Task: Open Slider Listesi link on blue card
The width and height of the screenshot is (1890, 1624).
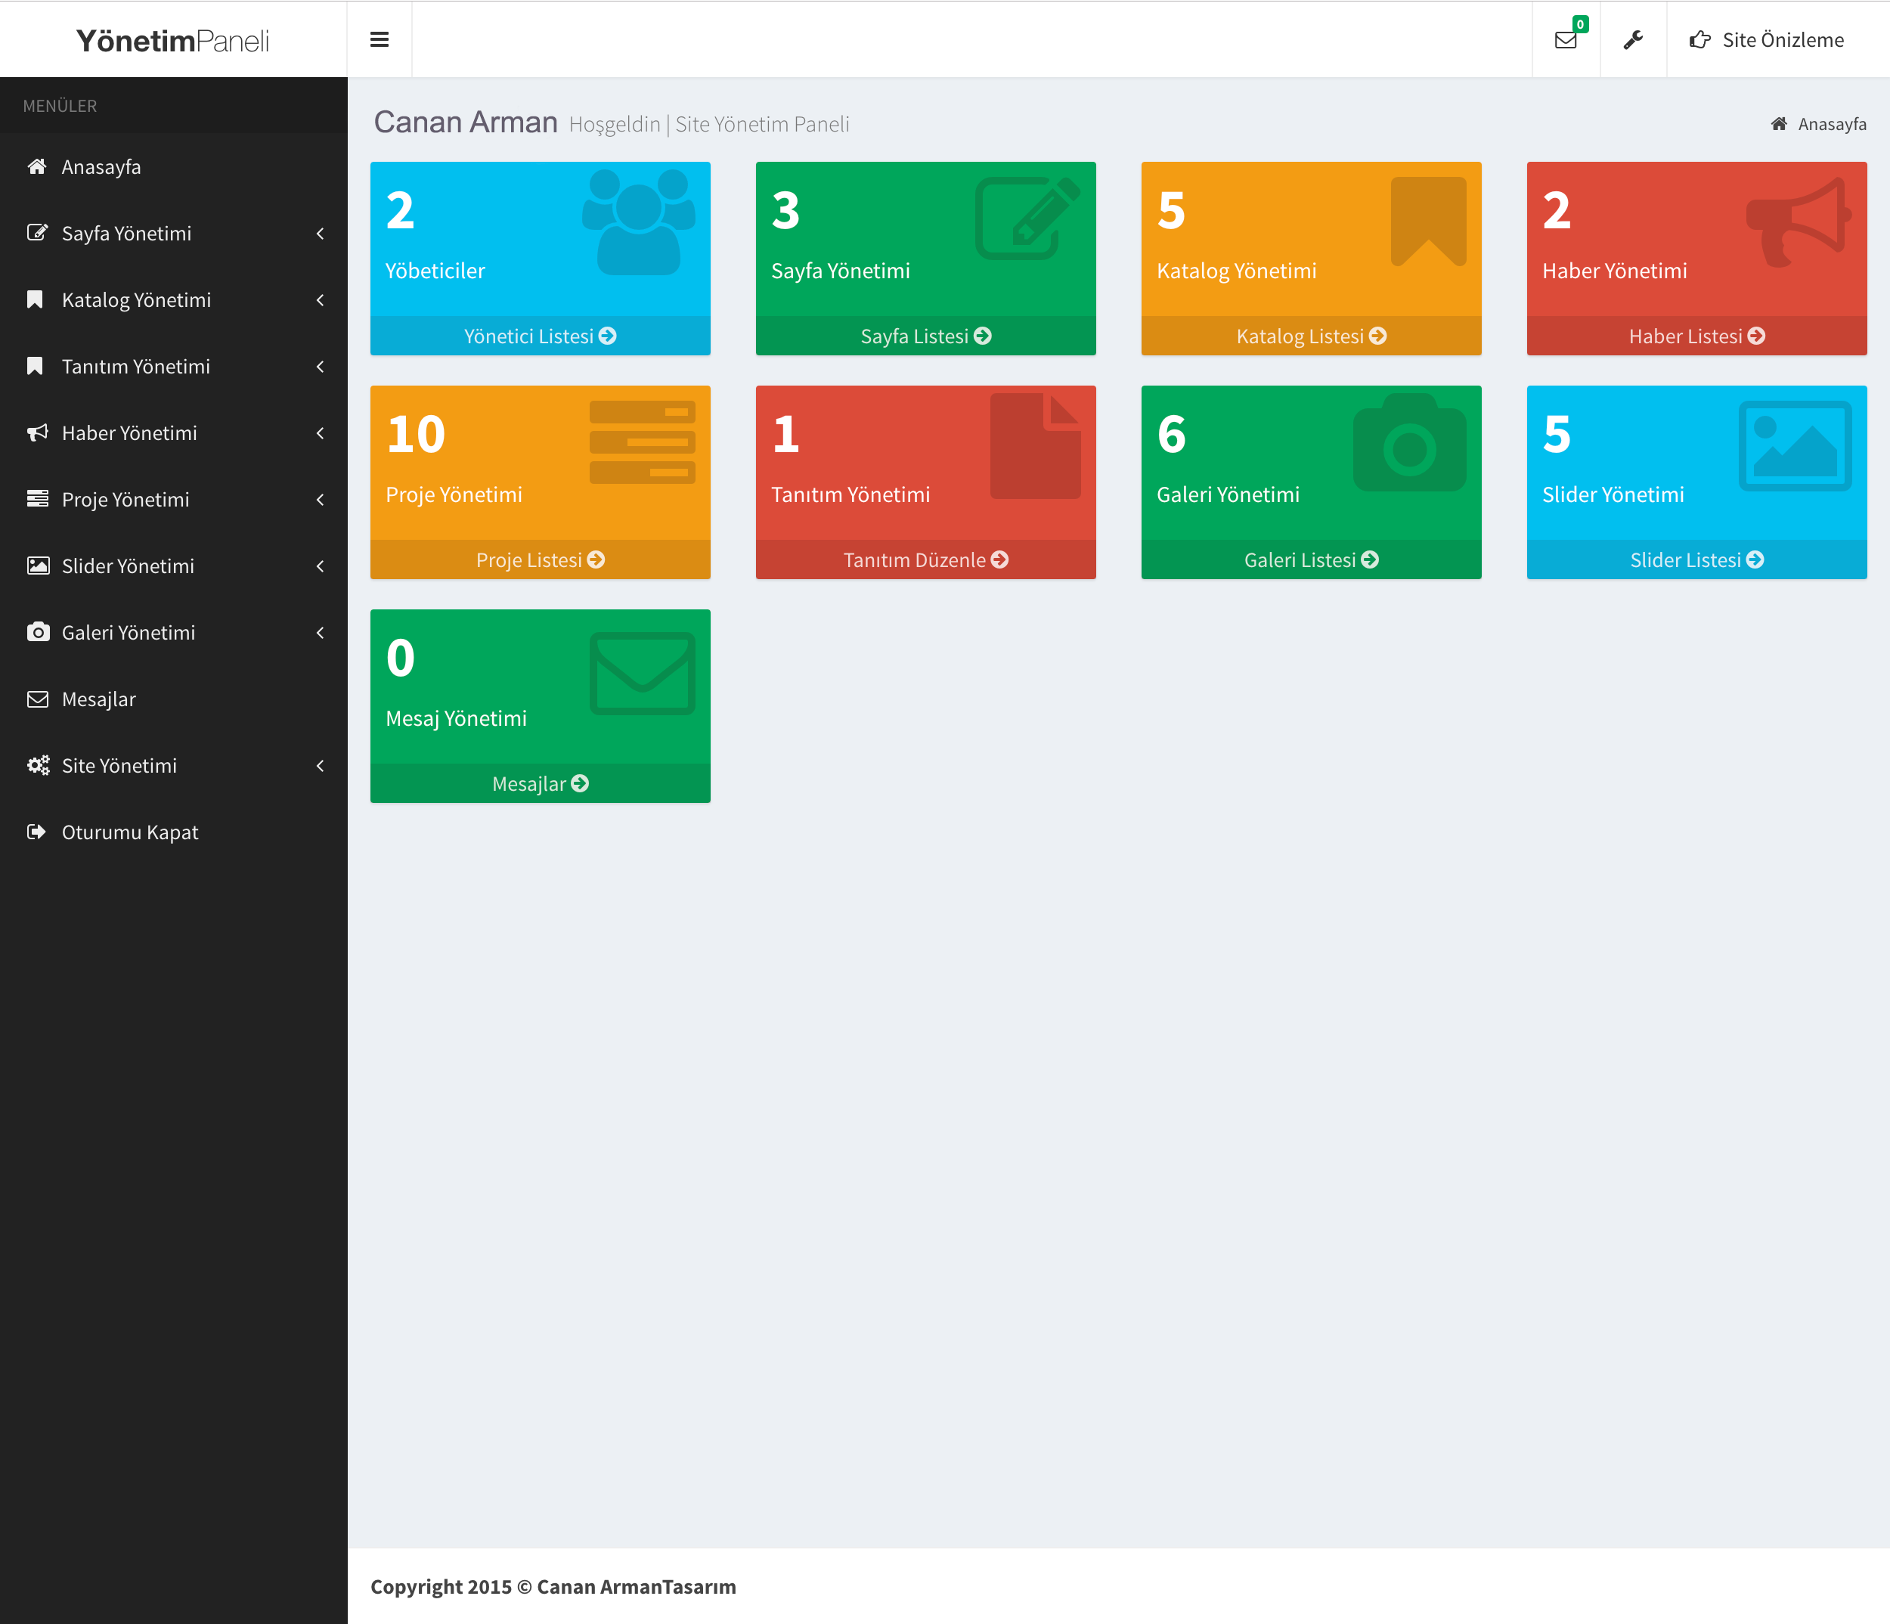Action: pos(1696,560)
